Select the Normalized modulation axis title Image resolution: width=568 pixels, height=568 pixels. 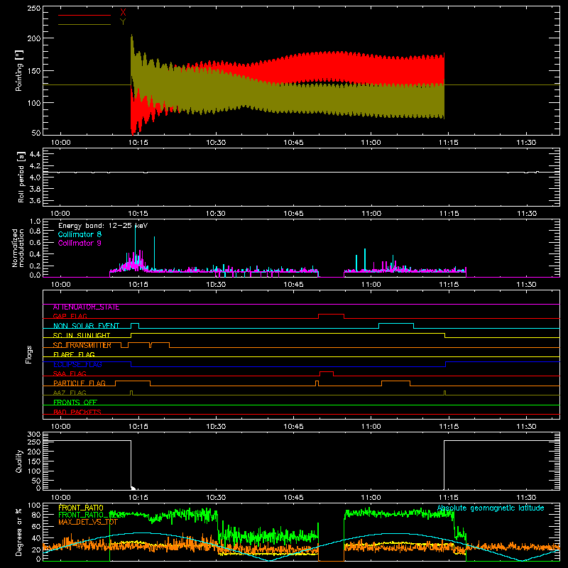click(18, 248)
